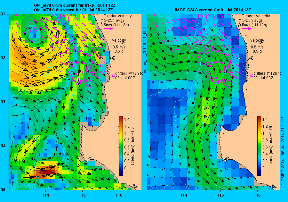Click the 116 longitude label under right map

[x=257, y=195]
